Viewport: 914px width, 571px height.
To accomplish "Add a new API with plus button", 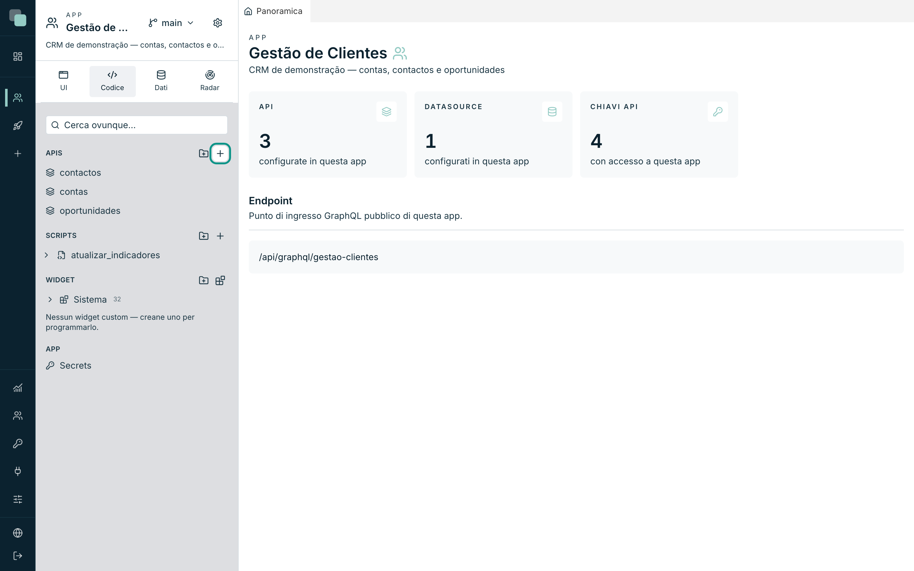I will click(x=220, y=153).
